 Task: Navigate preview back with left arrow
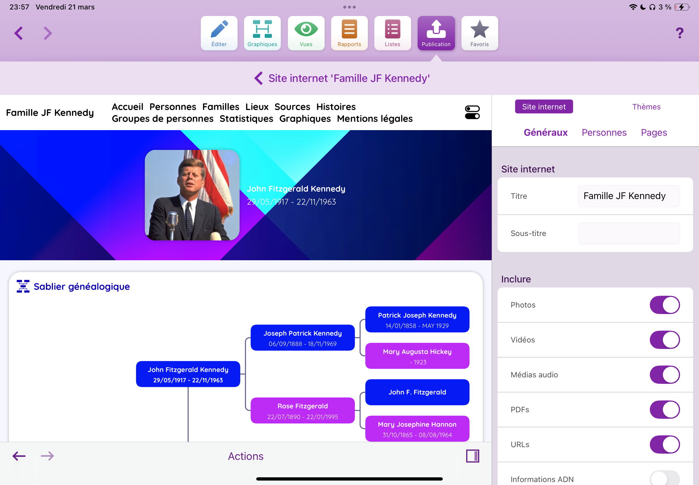(x=19, y=456)
